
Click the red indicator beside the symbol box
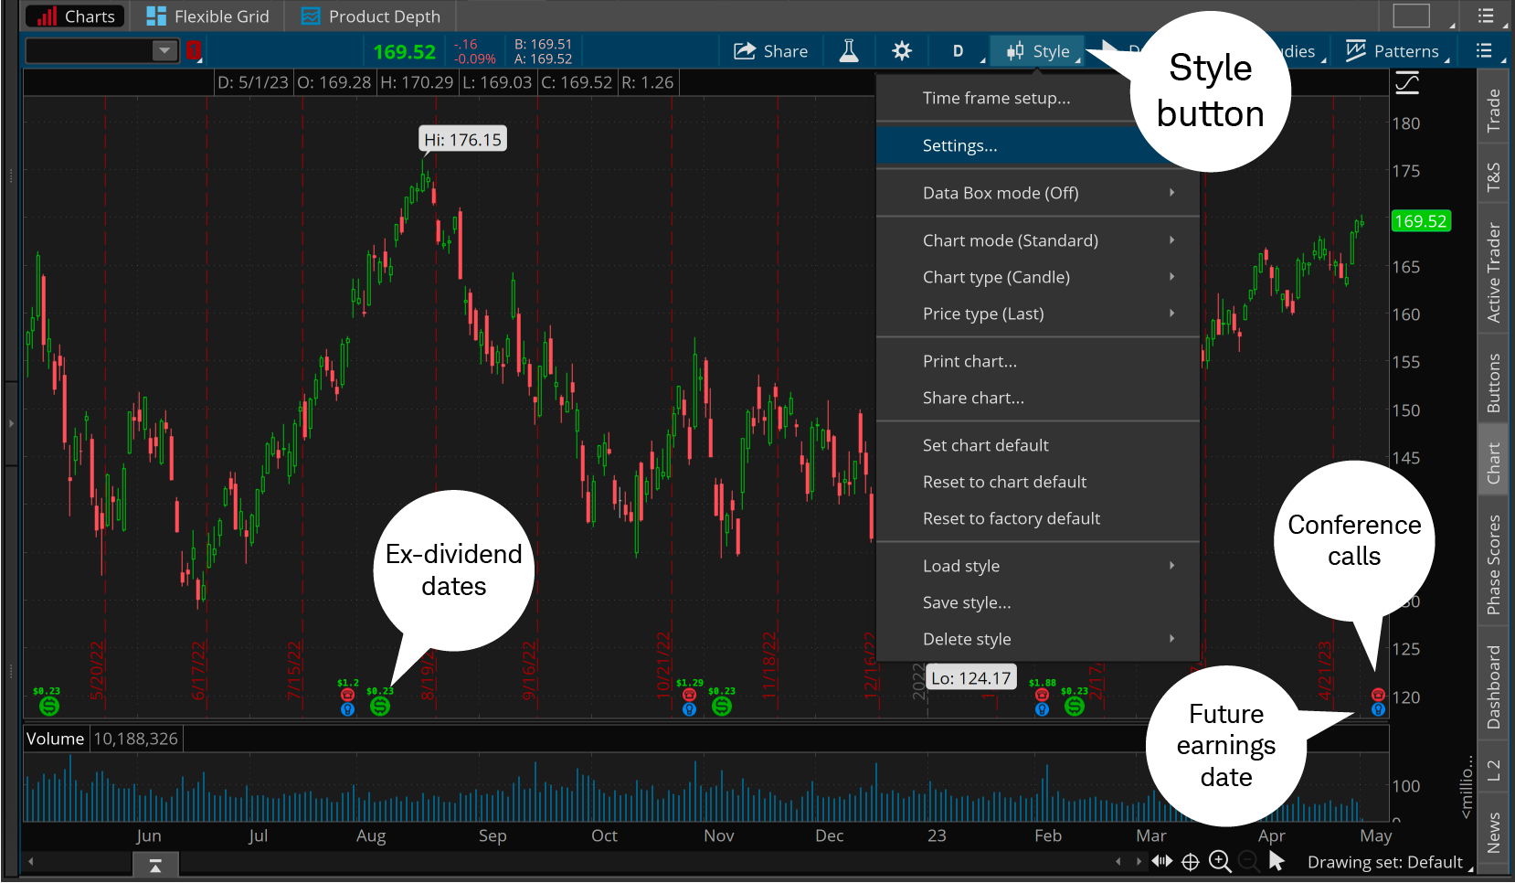pyautogui.click(x=194, y=51)
